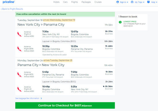Click the Avianca logo for Flight 8376
Screen dimensions: 158x111
click(x=20, y=49)
